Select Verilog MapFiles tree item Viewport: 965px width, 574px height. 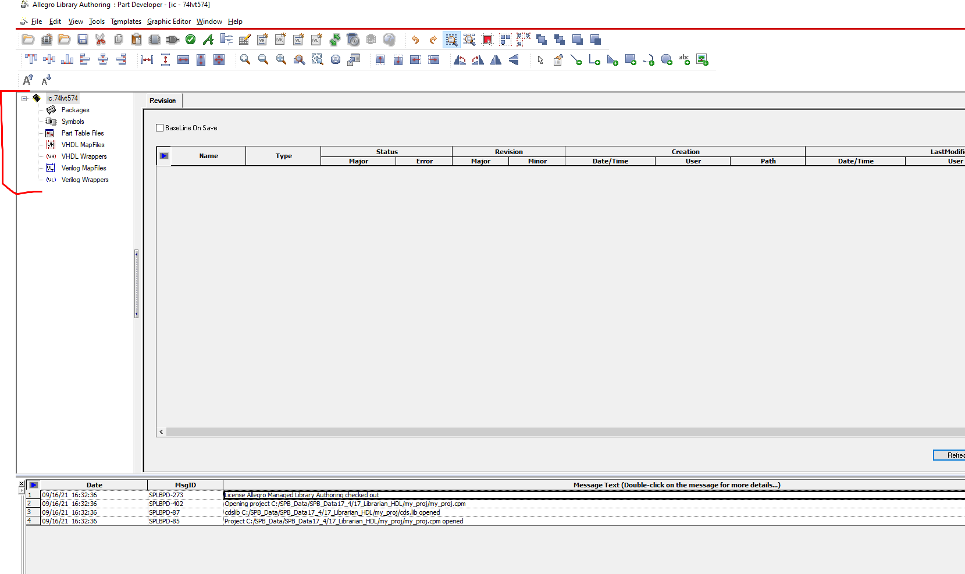tap(84, 168)
